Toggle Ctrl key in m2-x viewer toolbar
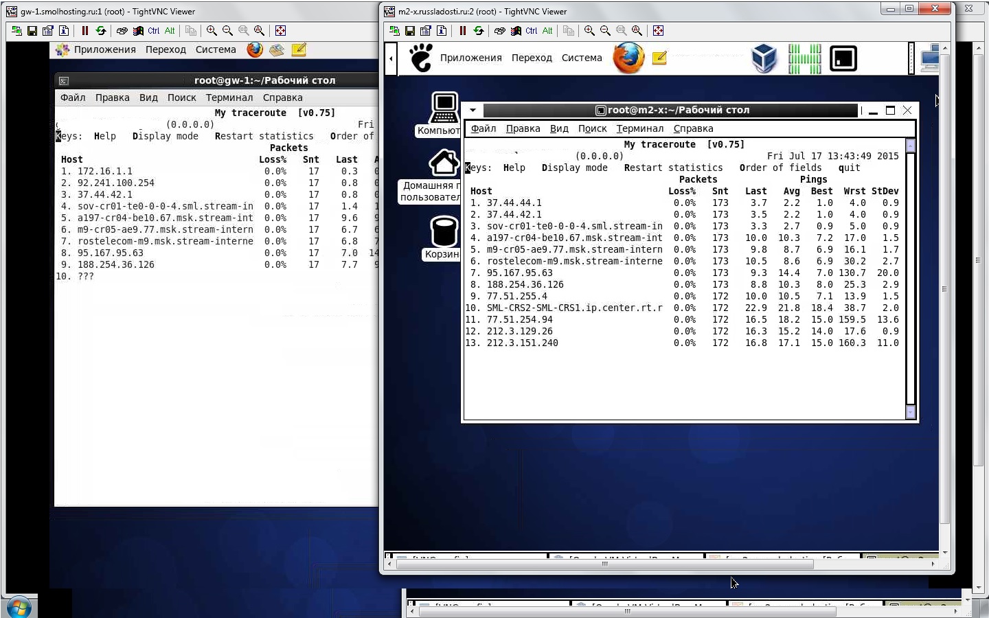989x618 pixels. 532,31
